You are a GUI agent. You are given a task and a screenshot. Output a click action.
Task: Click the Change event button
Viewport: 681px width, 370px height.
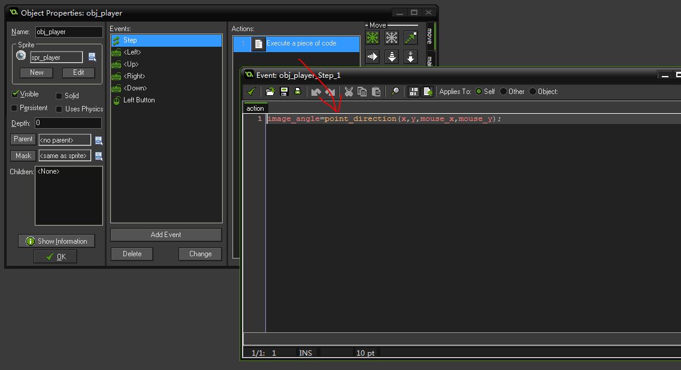[200, 254]
